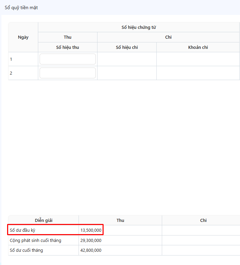Screen dimensions: 240x265
Task: Click the Số hiệu chi column header
Action: click(x=127, y=47)
